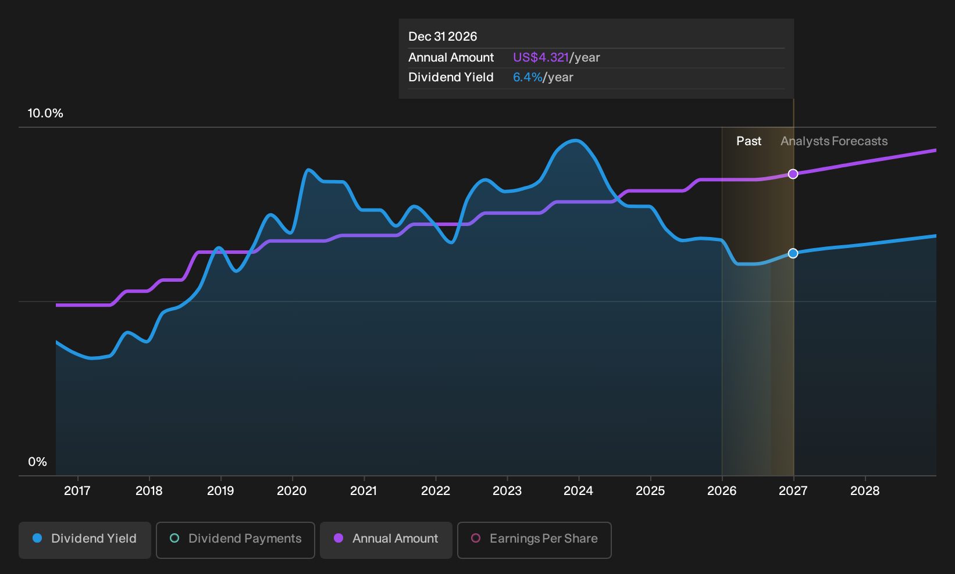Viewport: 955px width, 574px height.
Task: Click the Dec 31 2026 tooltip date
Action: 443,37
